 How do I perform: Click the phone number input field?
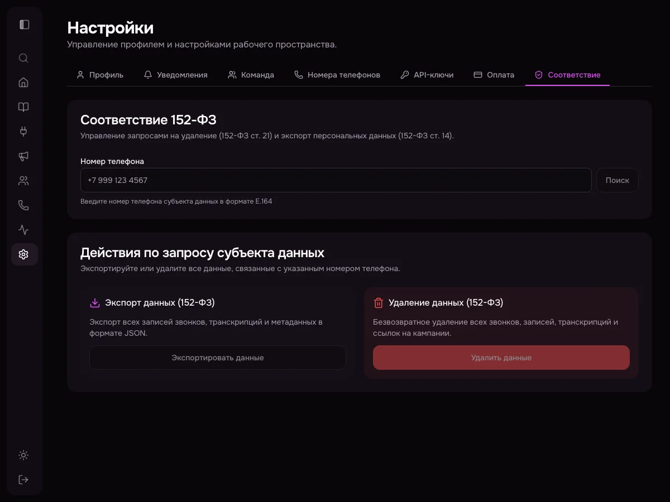(x=335, y=180)
